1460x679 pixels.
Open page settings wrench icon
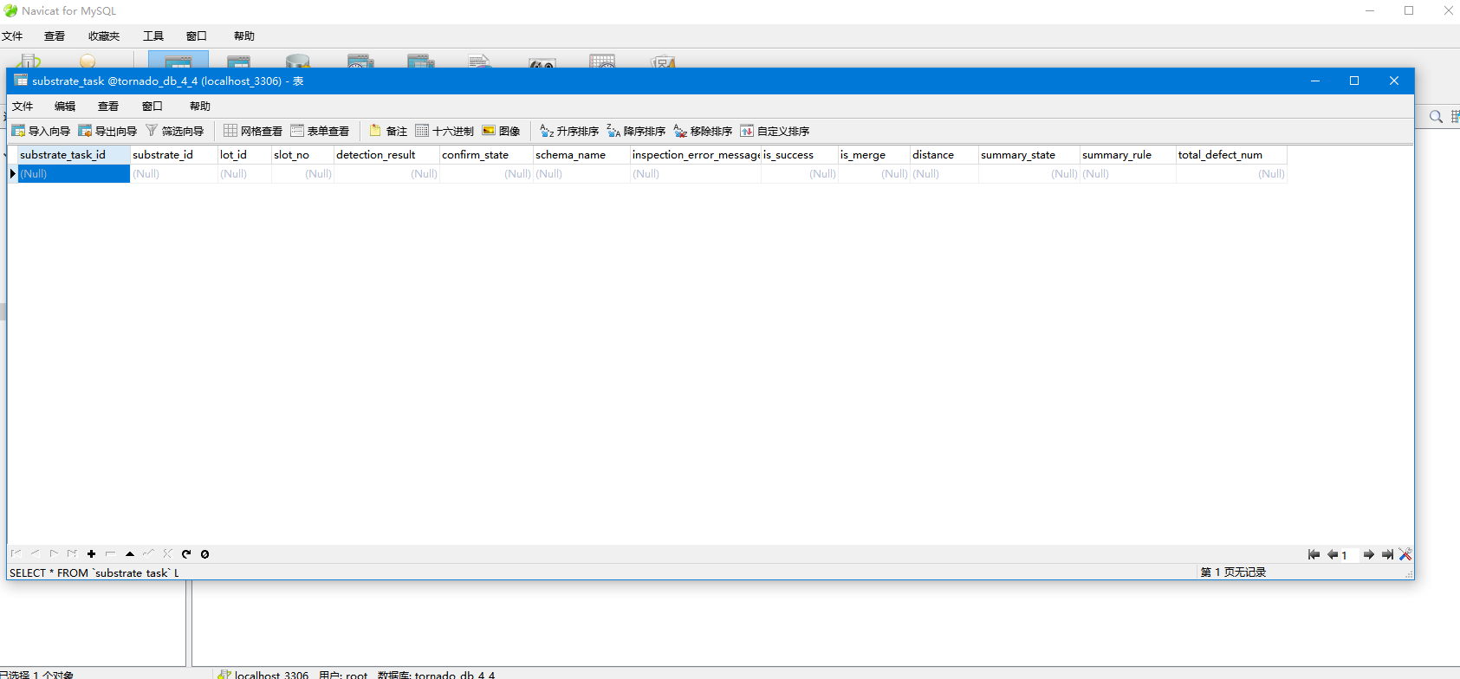pyautogui.click(x=1405, y=554)
